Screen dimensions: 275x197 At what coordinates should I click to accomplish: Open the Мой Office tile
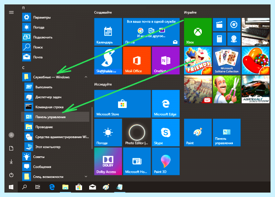pyautogui.click(x=137, y=60)
